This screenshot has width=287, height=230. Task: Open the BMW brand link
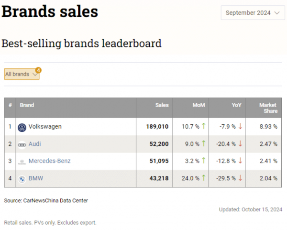point(36,179)
